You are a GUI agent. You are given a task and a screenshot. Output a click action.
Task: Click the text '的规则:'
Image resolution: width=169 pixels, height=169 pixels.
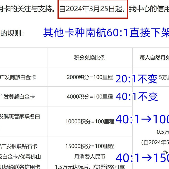12,33
